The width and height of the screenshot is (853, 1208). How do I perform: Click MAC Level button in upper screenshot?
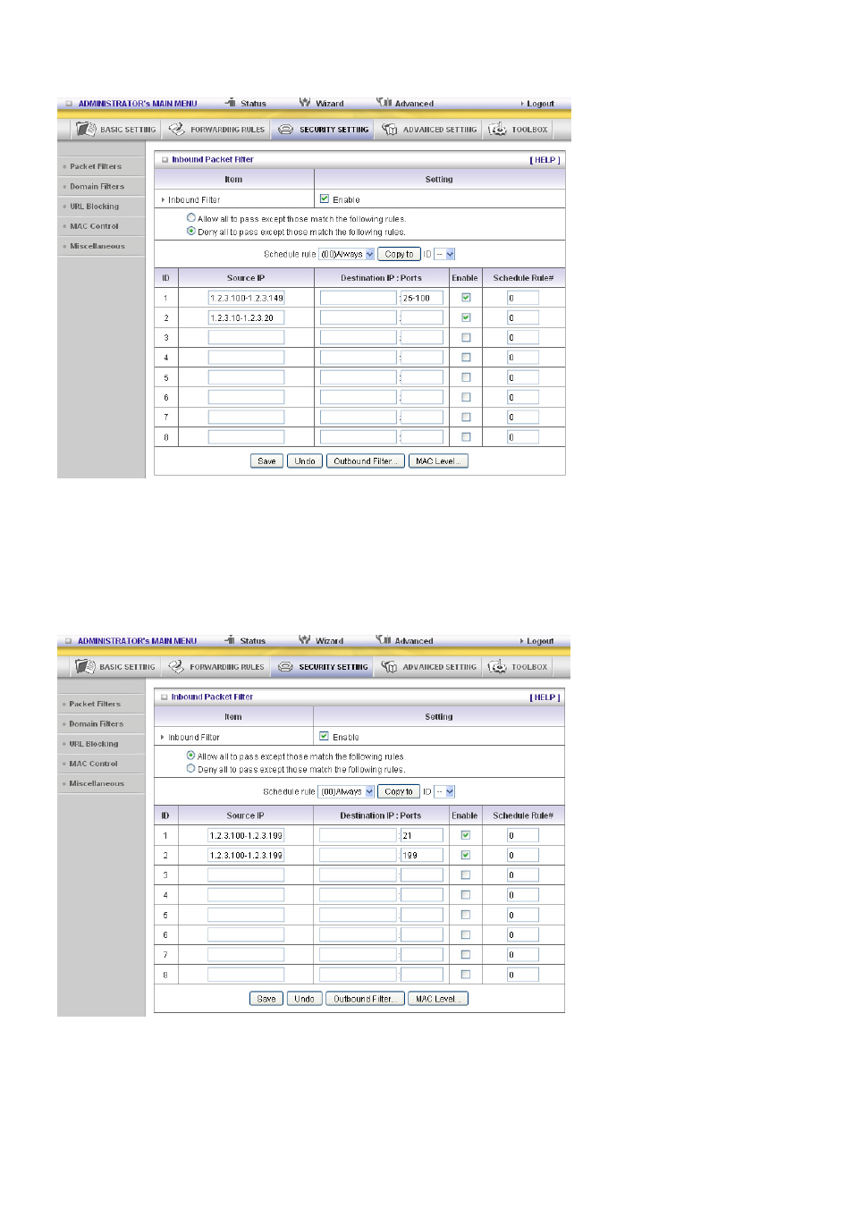tap(438, 461)
